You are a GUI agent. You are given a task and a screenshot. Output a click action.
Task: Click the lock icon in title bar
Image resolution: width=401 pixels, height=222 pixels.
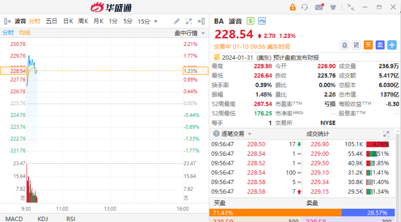[x=292, y=7]
